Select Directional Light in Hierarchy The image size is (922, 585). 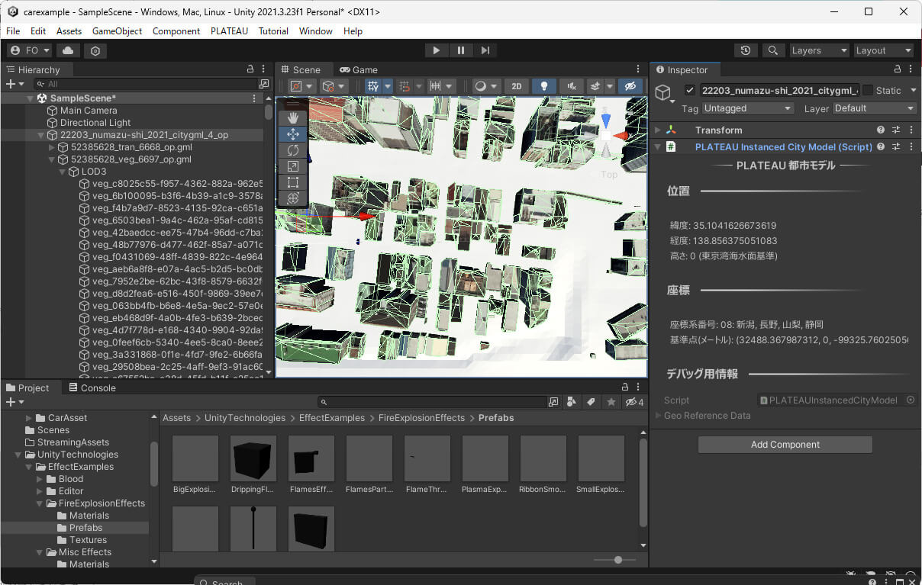(95, 123)
